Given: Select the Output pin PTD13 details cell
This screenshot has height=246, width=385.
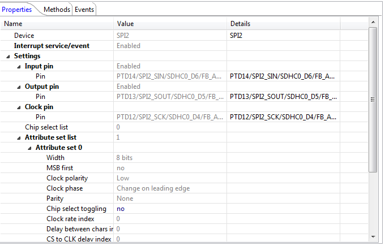Looking at the screenshot, I should point(283,97).
